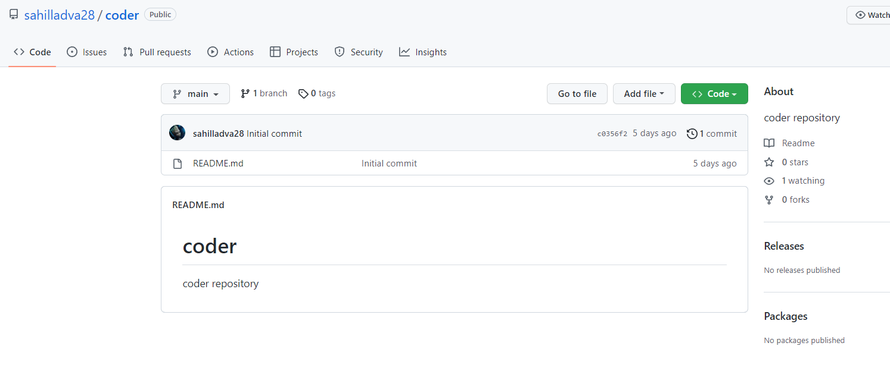Screen dimensions: 890x368
Task: View the 1 branch link
Action: pyautogui.click(x=264, y=93)
